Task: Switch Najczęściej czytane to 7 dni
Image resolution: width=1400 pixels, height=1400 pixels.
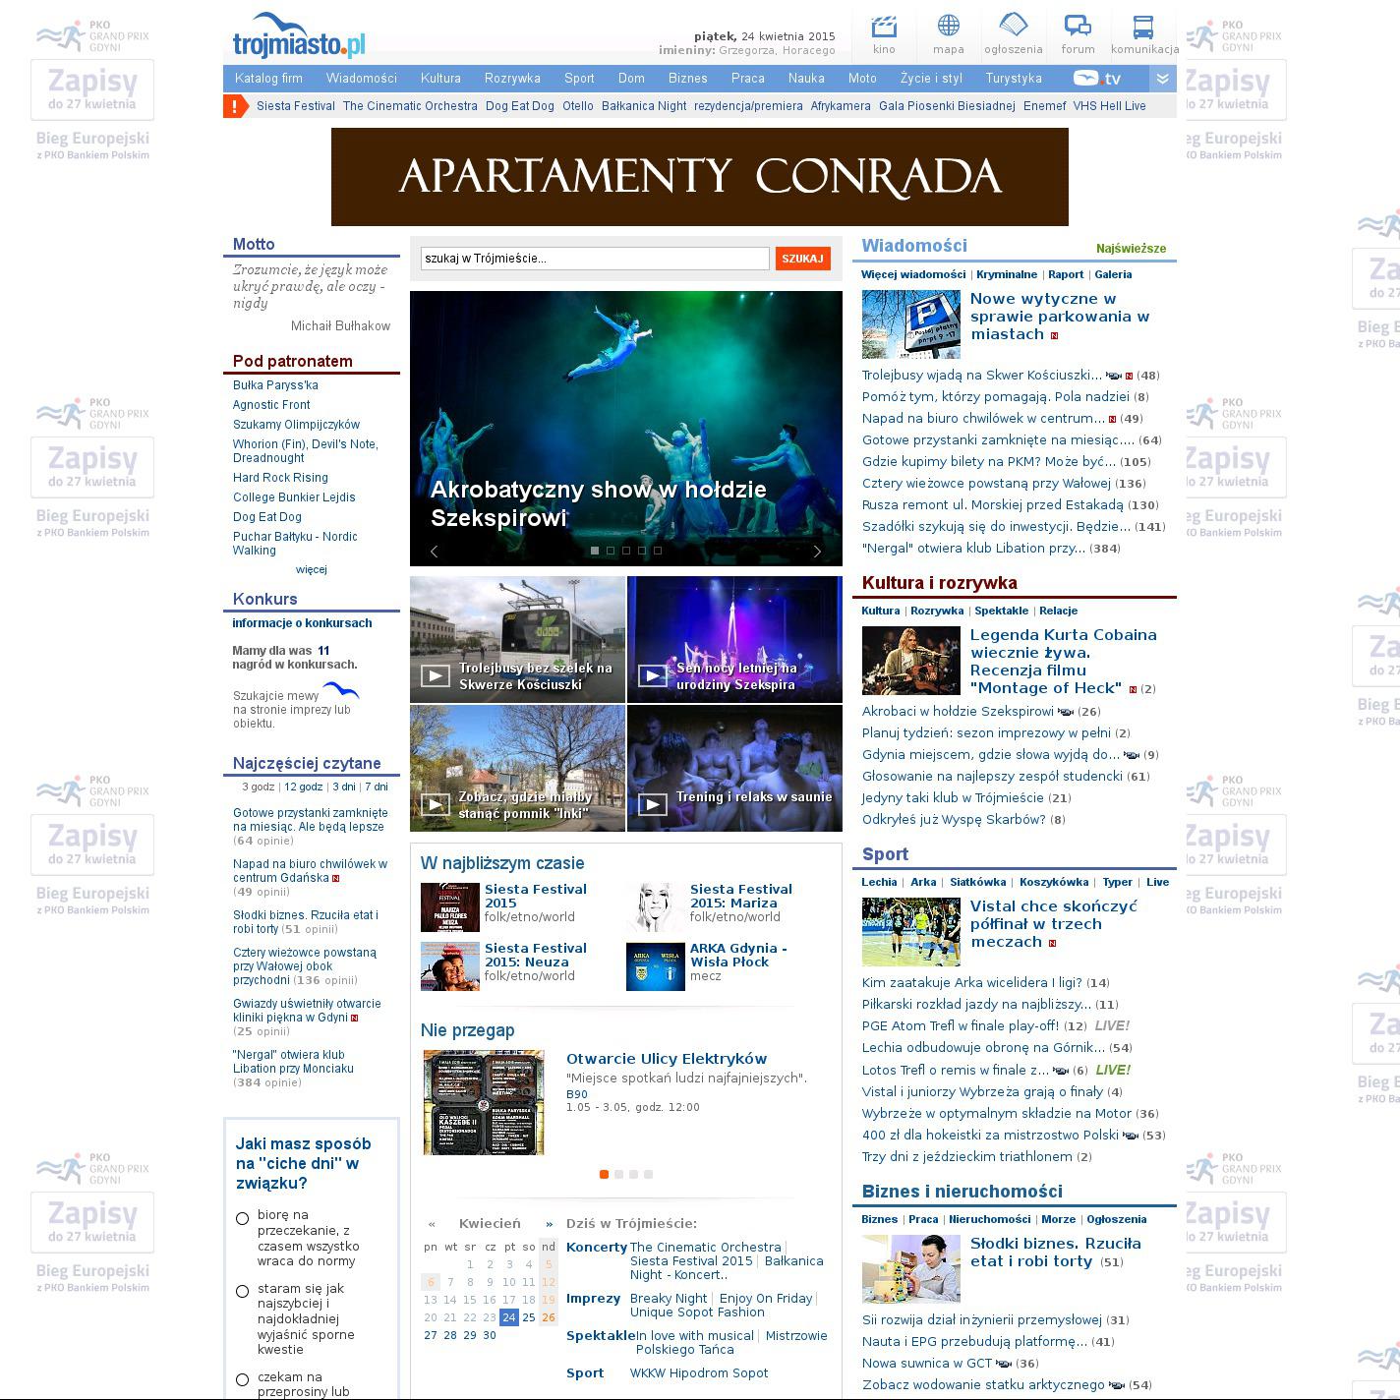Action: pos(377,787)
